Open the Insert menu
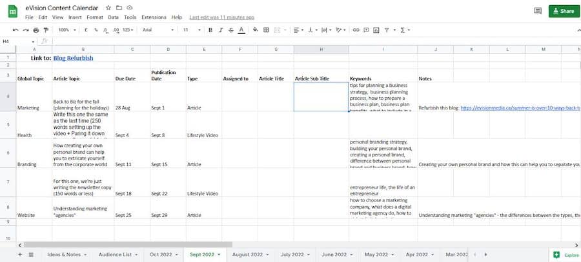The height and width of the screenshot is (262, 581). 75,17
